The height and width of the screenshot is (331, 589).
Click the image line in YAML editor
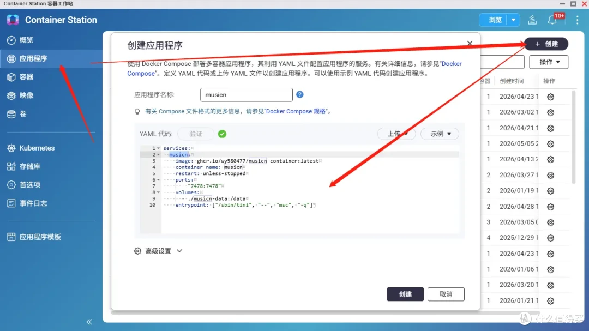point(247,161)
